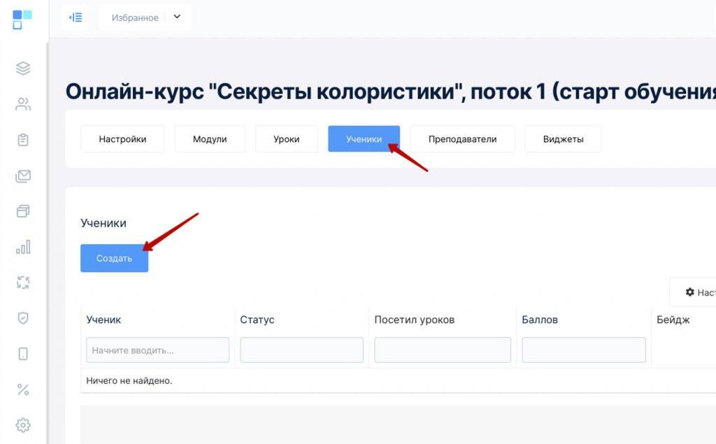Open the circular arrows sidebar icon
Viewport: 716px width, 444px height.
coord(23,282)
